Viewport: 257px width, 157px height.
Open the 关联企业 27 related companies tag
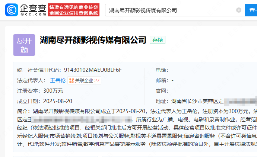[84, 80]
